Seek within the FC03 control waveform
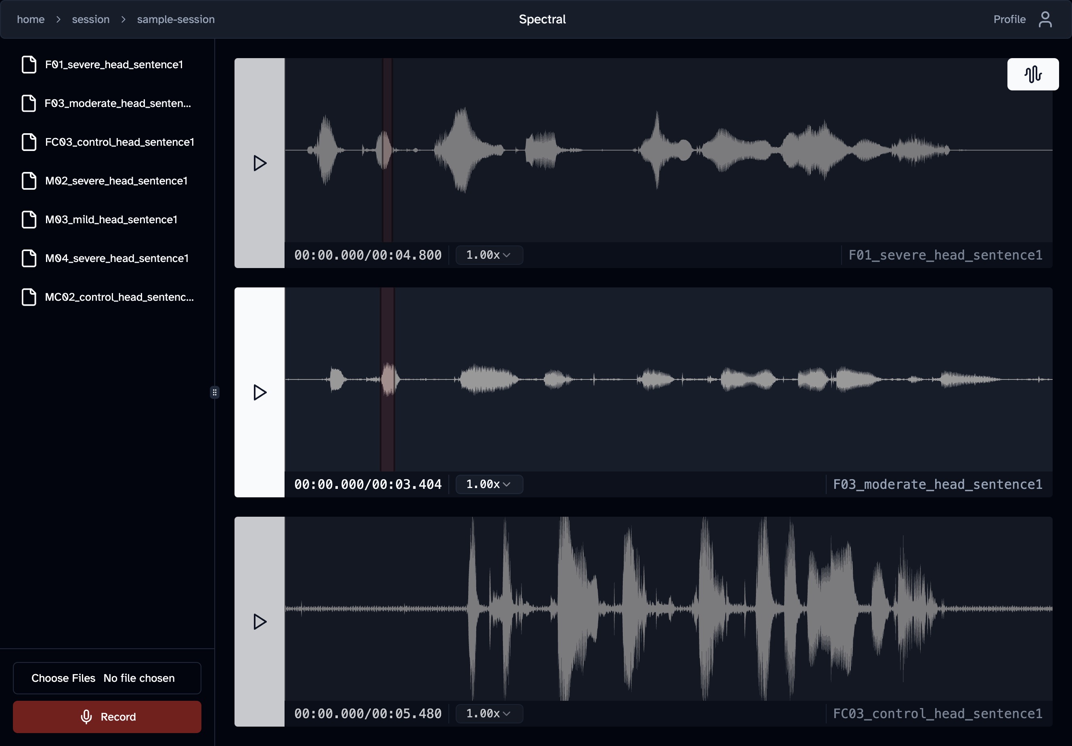This screenshot has height=746, width=1072. click(x=669, y=608)
